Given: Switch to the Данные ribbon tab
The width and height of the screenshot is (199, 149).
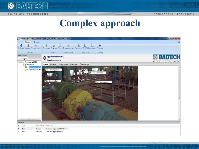Looking at the screenshot, I should [x=36, y=42].
